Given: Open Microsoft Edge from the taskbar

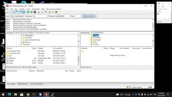Looking at the screenshot, I should coord(9,95).
